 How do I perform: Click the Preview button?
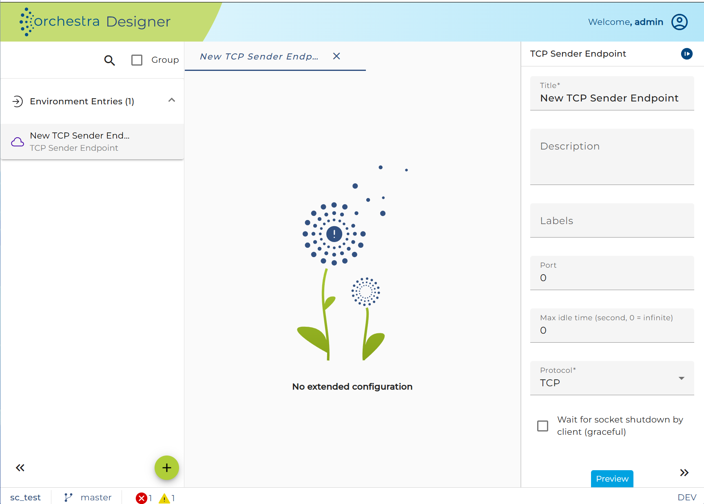[612, 479]
